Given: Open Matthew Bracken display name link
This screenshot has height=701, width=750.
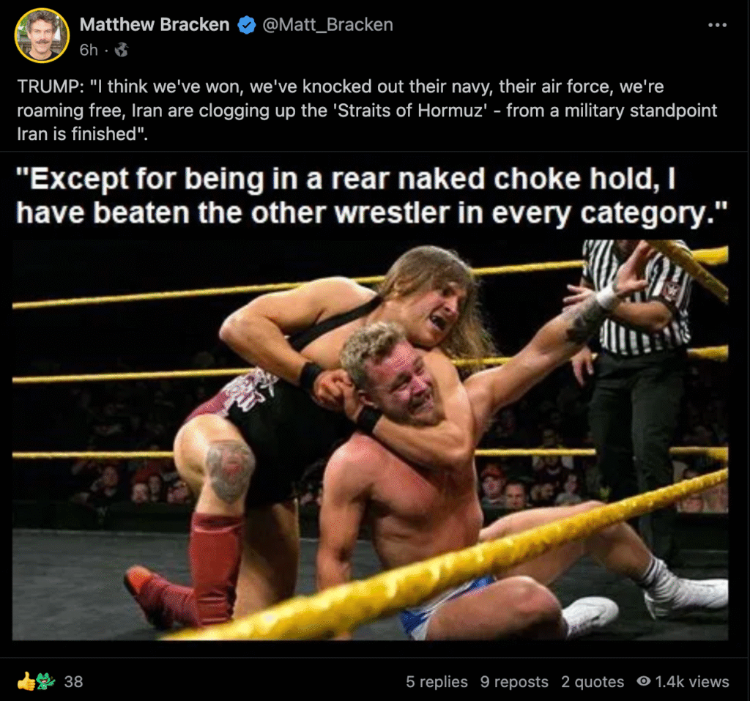Looking at the screenshot, I should click(x=155, y=25).
